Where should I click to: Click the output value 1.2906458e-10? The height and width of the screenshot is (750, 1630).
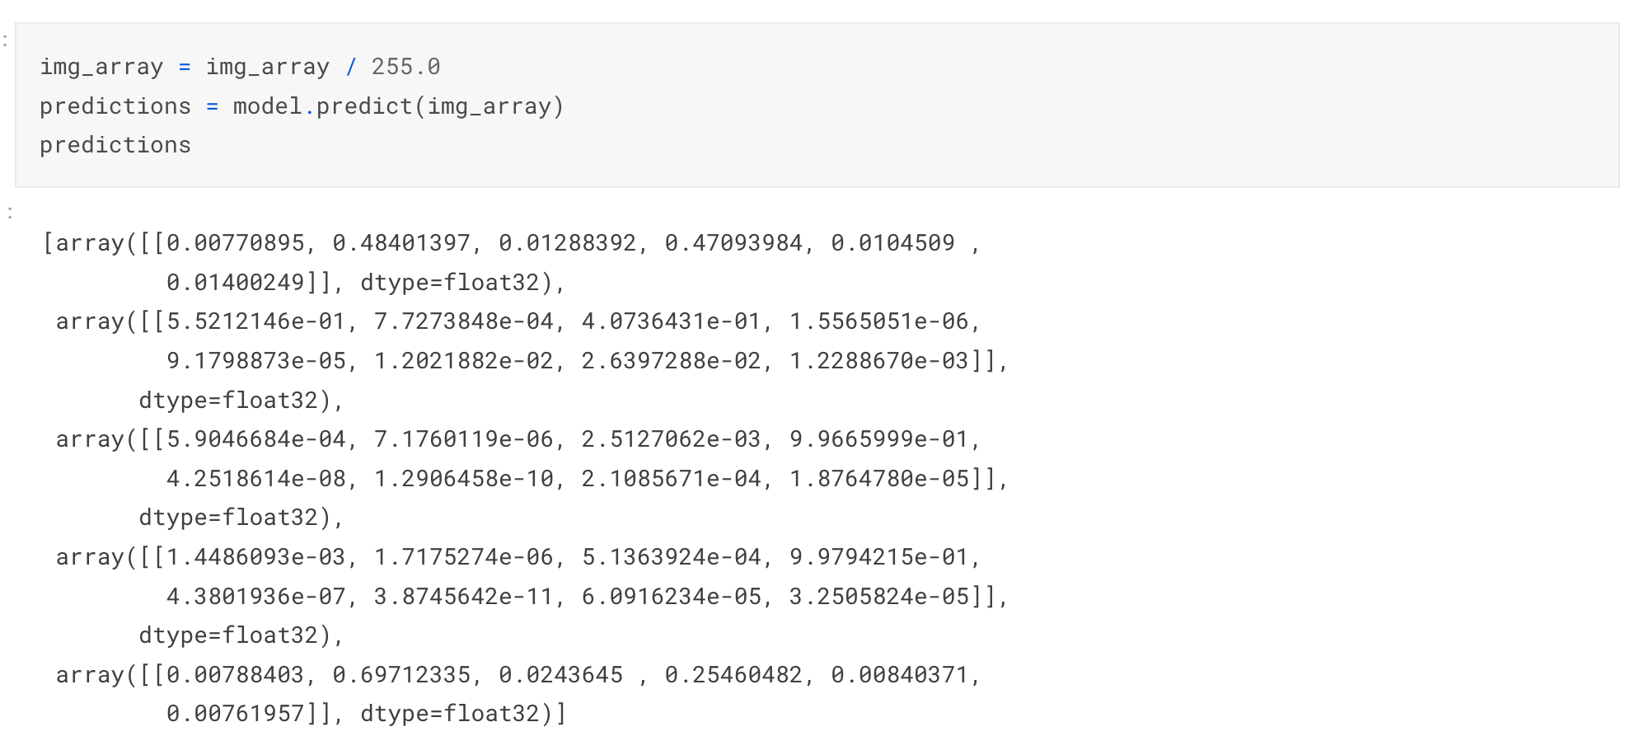coord(464,479)
